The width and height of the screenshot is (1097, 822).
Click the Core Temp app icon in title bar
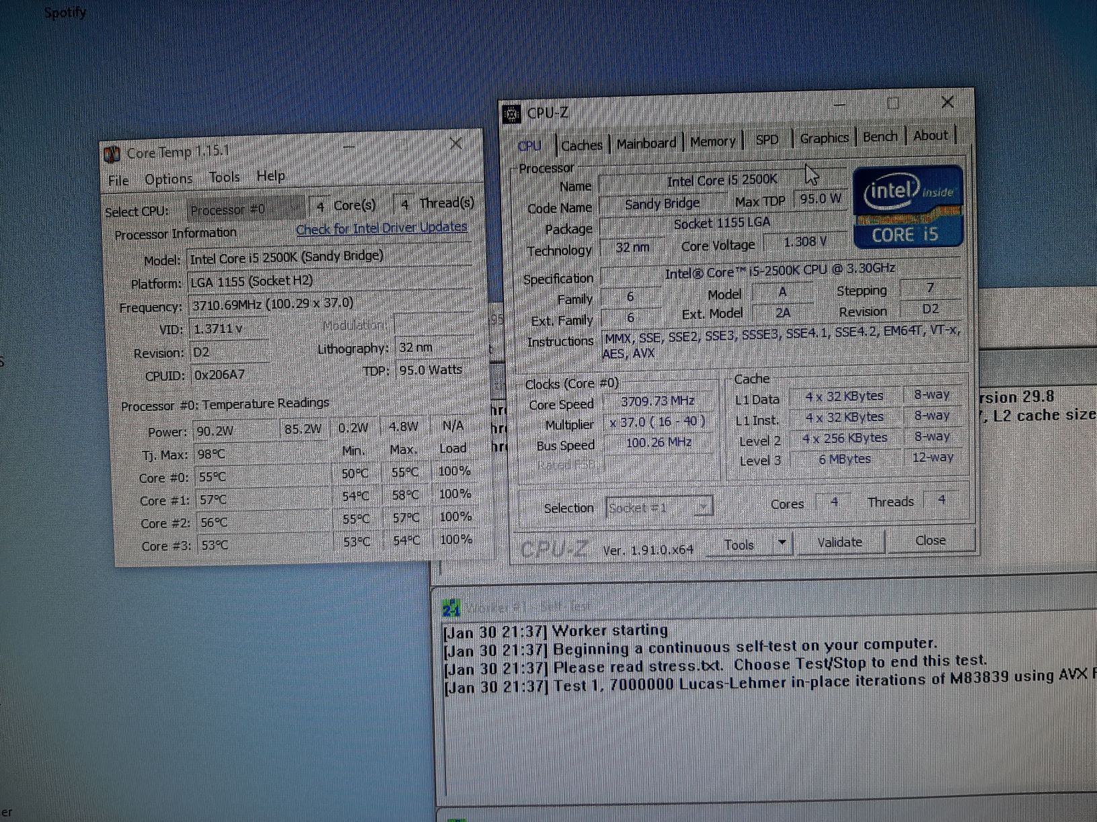(x=113, y=154)
